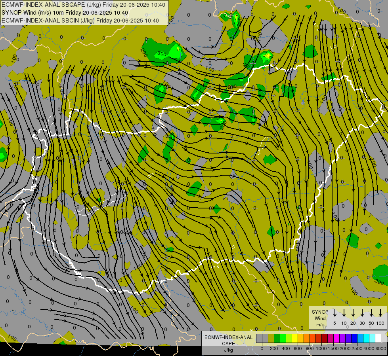Click the '800' tick label on CAPE scale
This screenshot has height=356, width=388.
pos(310,348)
